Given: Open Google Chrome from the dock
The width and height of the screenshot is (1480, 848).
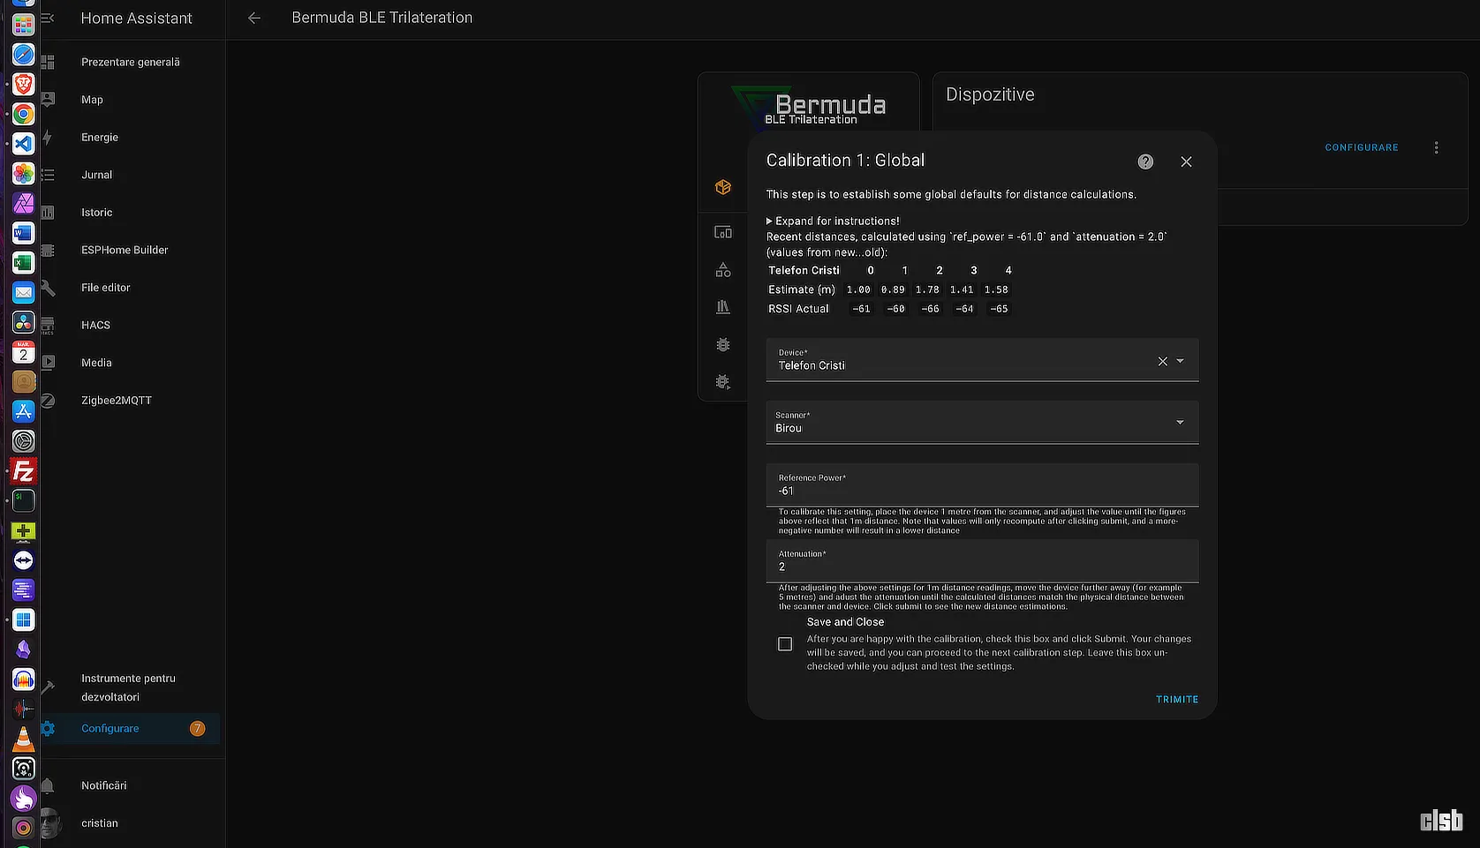Looking at the screenshot, I should [x=24, y=114].
